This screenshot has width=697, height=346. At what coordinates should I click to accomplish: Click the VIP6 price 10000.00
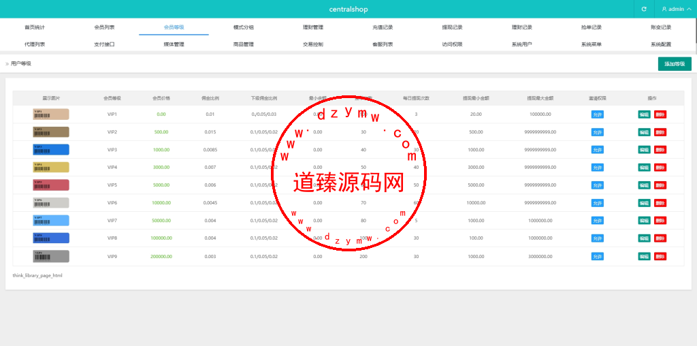tap(161, 203)
